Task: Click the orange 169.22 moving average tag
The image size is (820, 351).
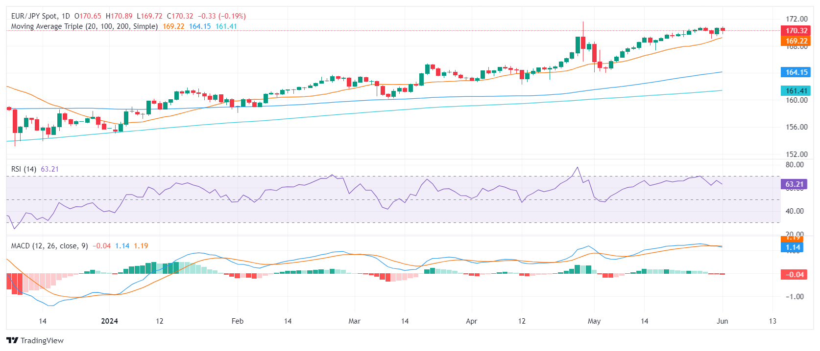Action: click(796, 41)
